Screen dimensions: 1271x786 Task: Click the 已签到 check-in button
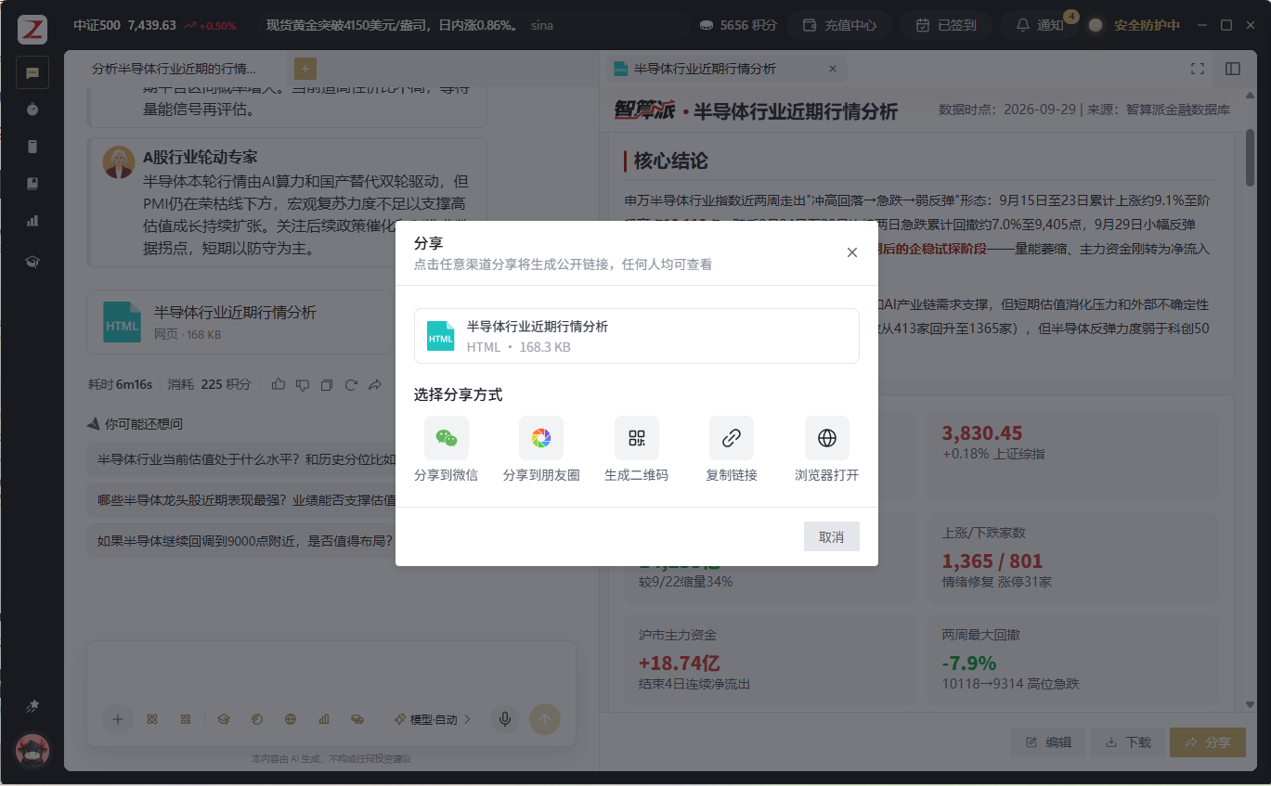tap(946, 25)
